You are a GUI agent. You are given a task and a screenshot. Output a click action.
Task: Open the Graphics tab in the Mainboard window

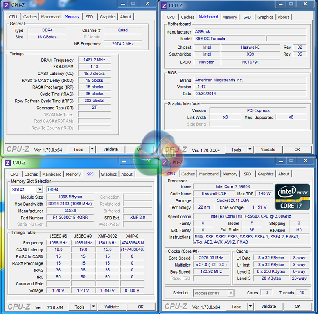(x=265, y=17)
